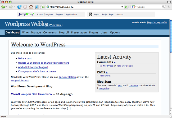The height and width of the screenshot is (118, 172).
Task: Open the Forward button history dropdown arrow
Action: (14, 7)
